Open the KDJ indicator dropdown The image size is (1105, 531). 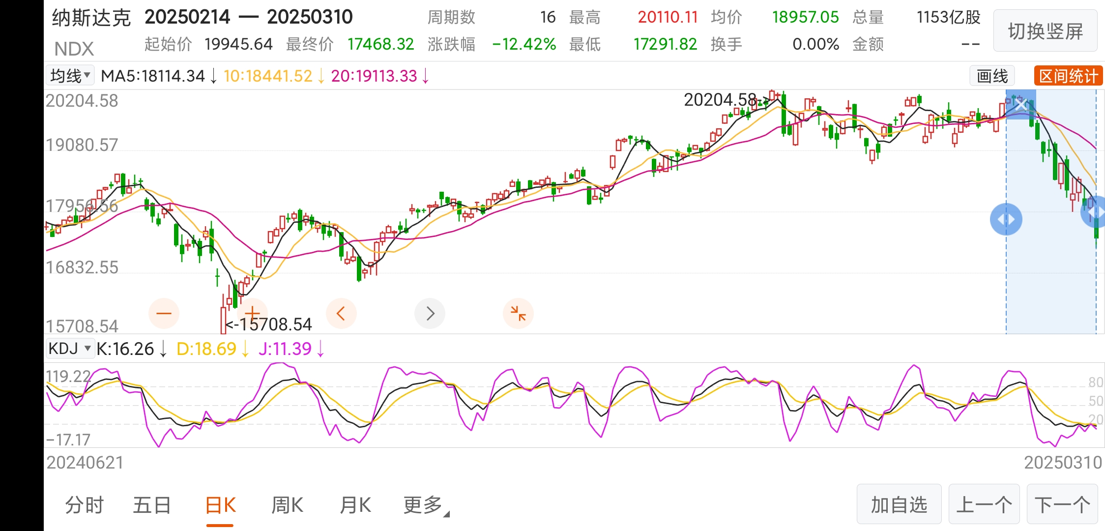click(x=69, y=349)
